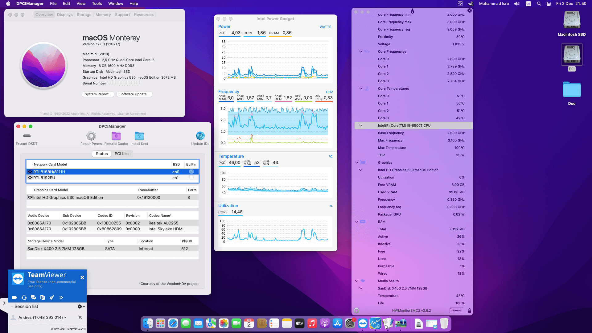Image resolution: width=592 pixels, height=333 pixels.
Task: Open HWMonitorSMC2 settings gear icon
Action: [356, 310]
